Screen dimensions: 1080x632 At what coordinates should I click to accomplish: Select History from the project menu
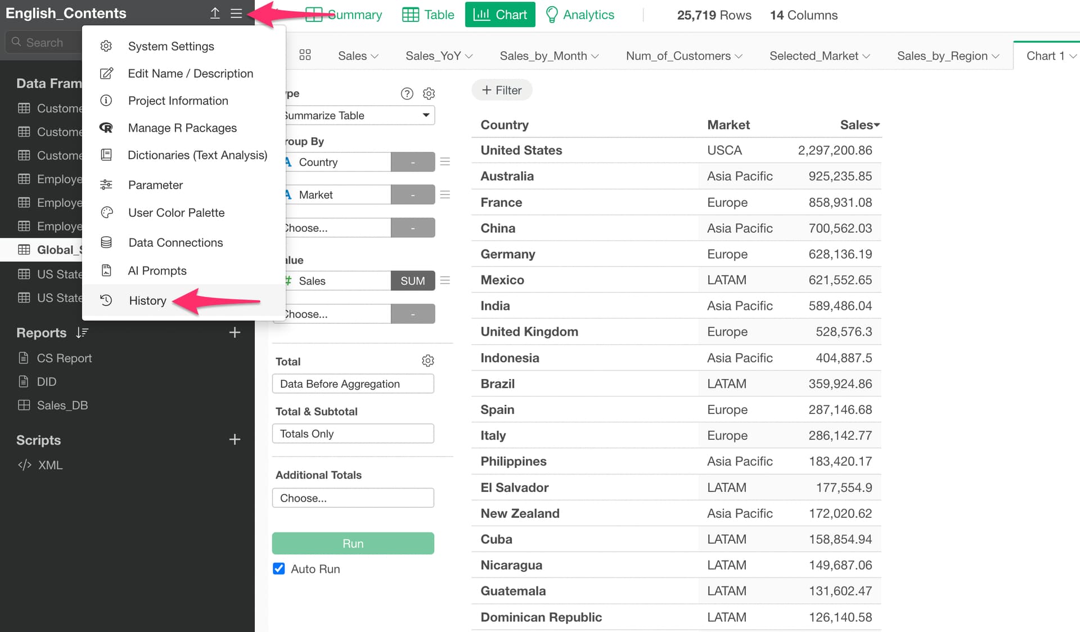point(147,300)
